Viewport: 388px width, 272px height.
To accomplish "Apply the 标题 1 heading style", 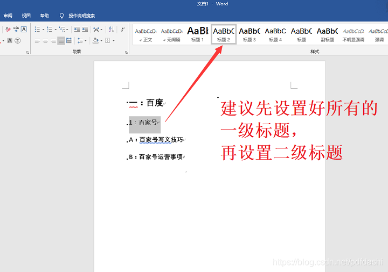I will point(197,34).
